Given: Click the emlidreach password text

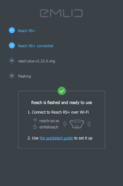Looking at the screenshot, I should tap(49, 127).
